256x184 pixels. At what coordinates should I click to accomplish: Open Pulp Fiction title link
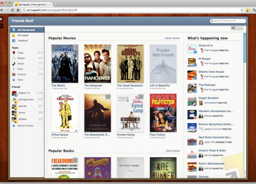pyautogui.click(x=157, y=135)
